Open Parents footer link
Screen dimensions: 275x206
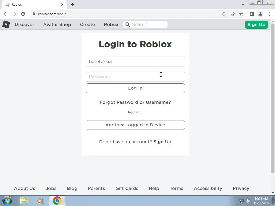(96, 188)
